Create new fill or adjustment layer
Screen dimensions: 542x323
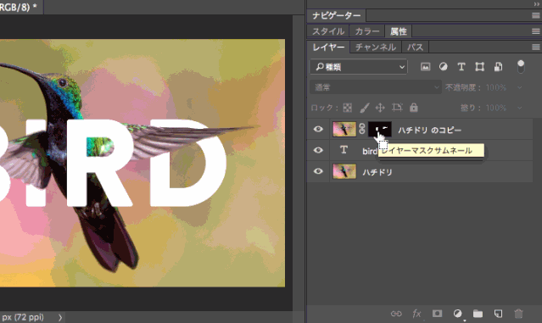tap(458, 314)
